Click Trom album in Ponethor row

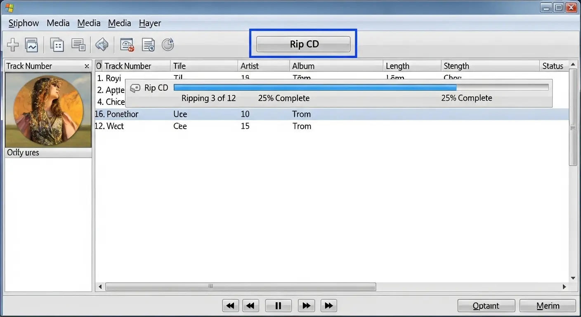pyautogui.click(x=302, y=114)
